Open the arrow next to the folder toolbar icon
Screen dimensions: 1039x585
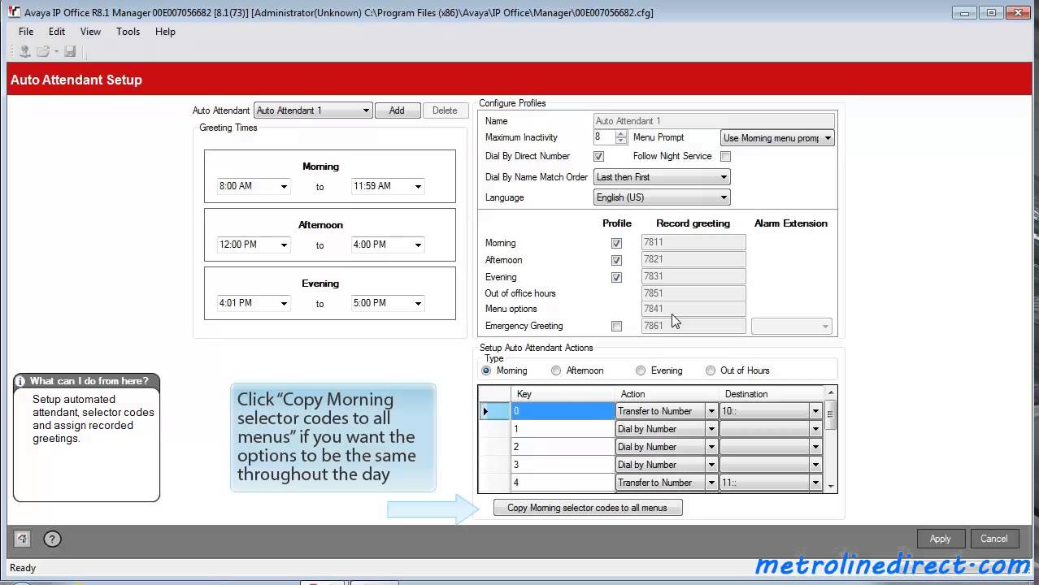[55, 51]
